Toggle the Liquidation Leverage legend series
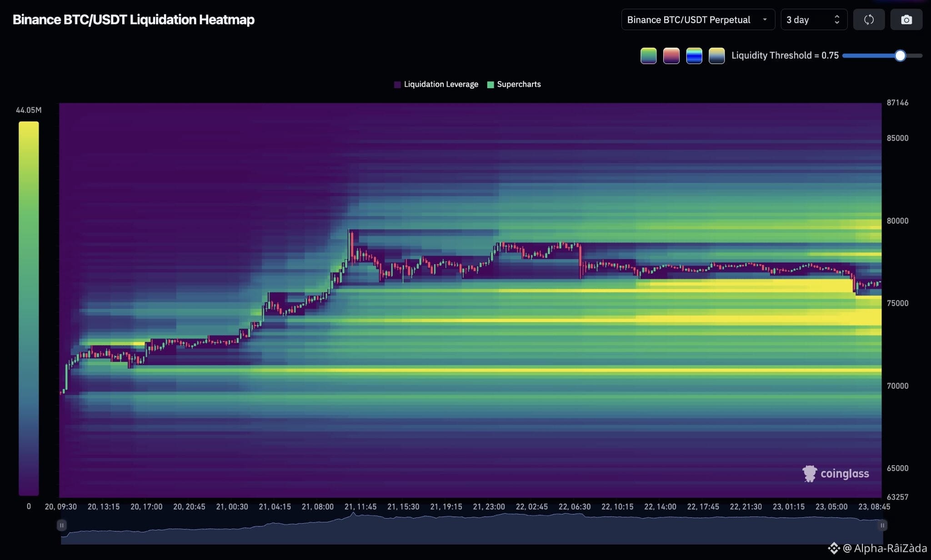 (436, 84)
